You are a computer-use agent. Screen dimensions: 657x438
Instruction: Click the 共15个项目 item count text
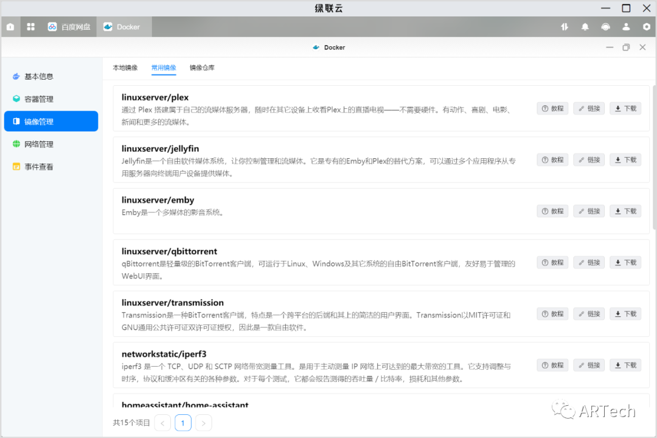click(x=131, y=423)
